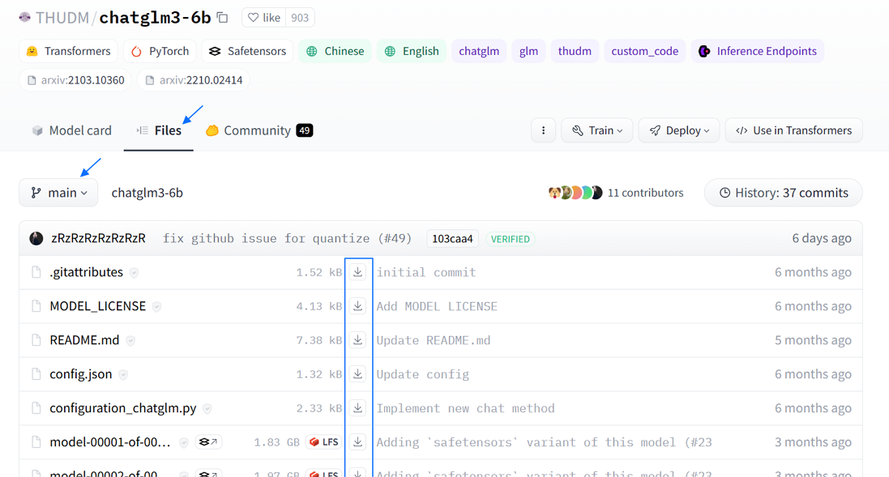Click the commit hash 103caa4
889x477 pixels.
coord(452,239)
